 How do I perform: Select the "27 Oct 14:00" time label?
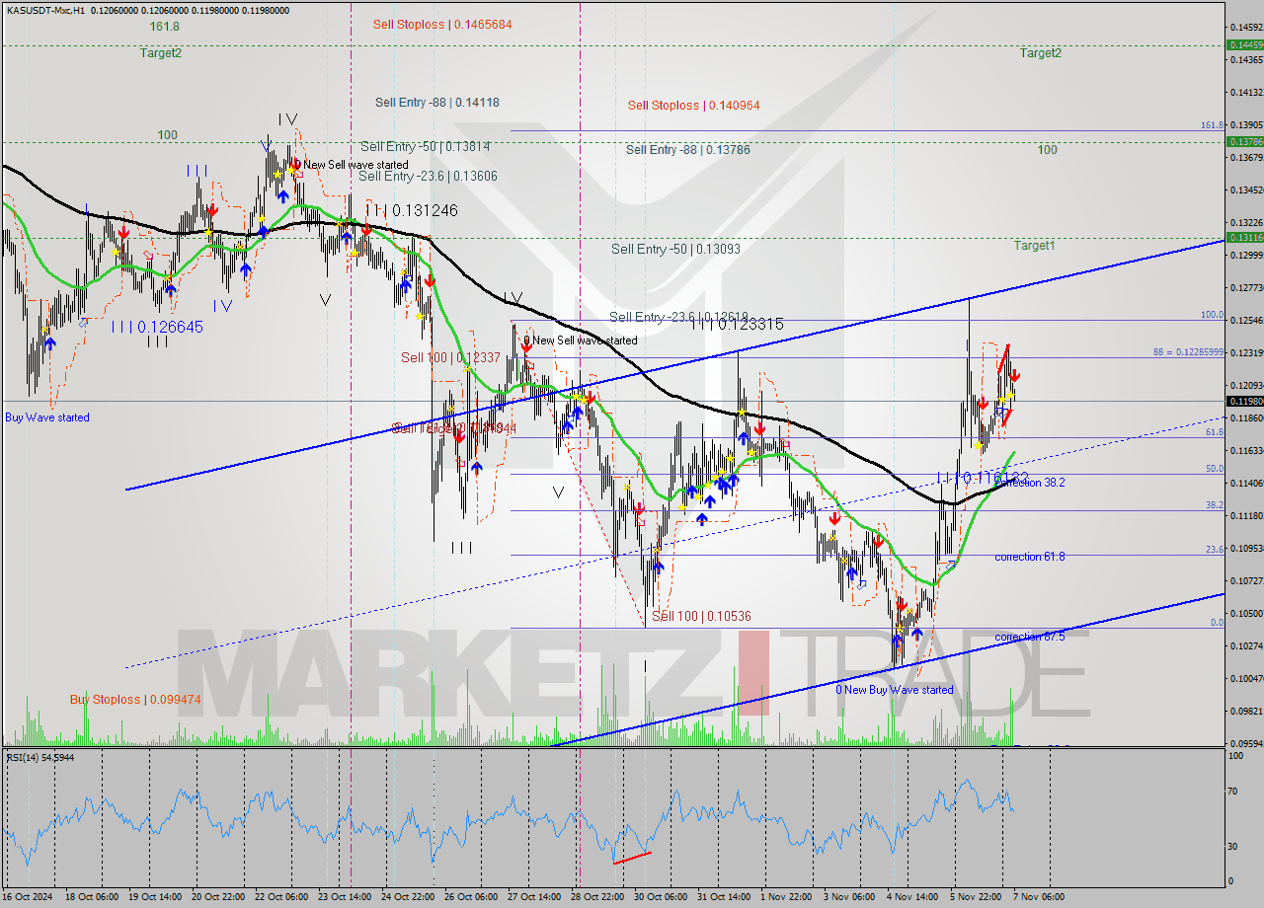point(532,897)
